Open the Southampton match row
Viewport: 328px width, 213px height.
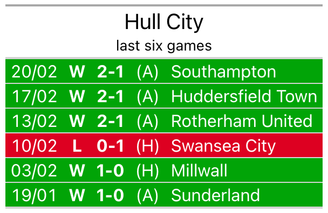point(164,72)
